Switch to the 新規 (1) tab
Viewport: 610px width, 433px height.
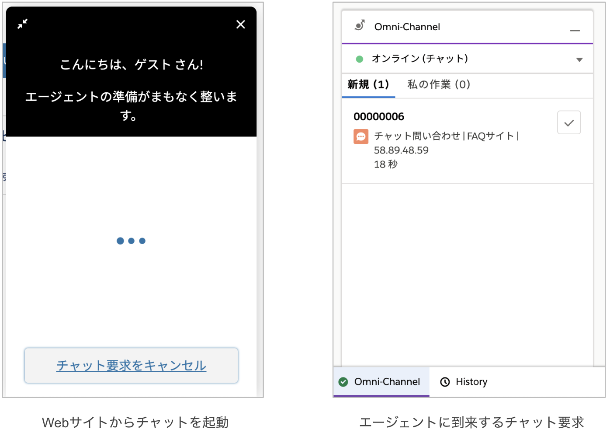[x=368, y=84]
